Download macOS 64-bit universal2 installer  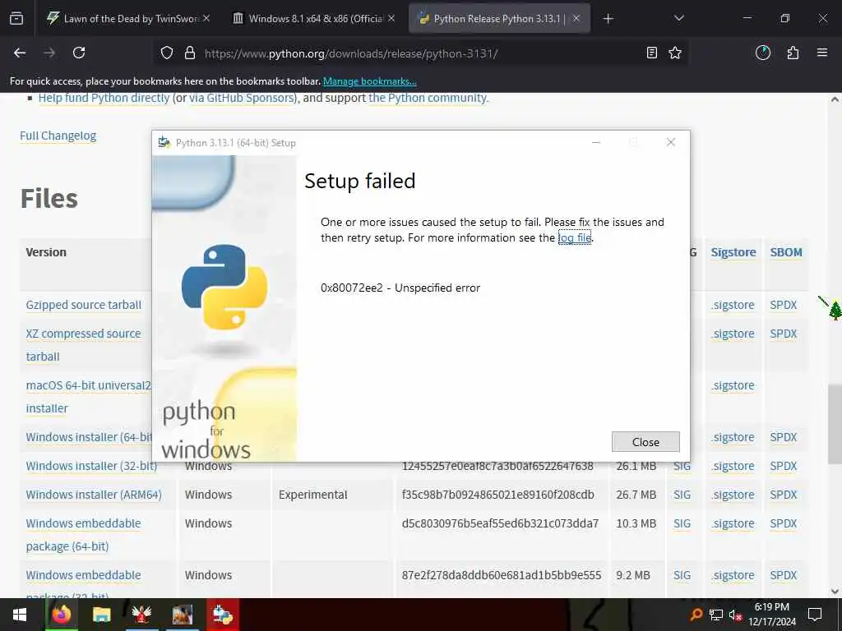89,397
